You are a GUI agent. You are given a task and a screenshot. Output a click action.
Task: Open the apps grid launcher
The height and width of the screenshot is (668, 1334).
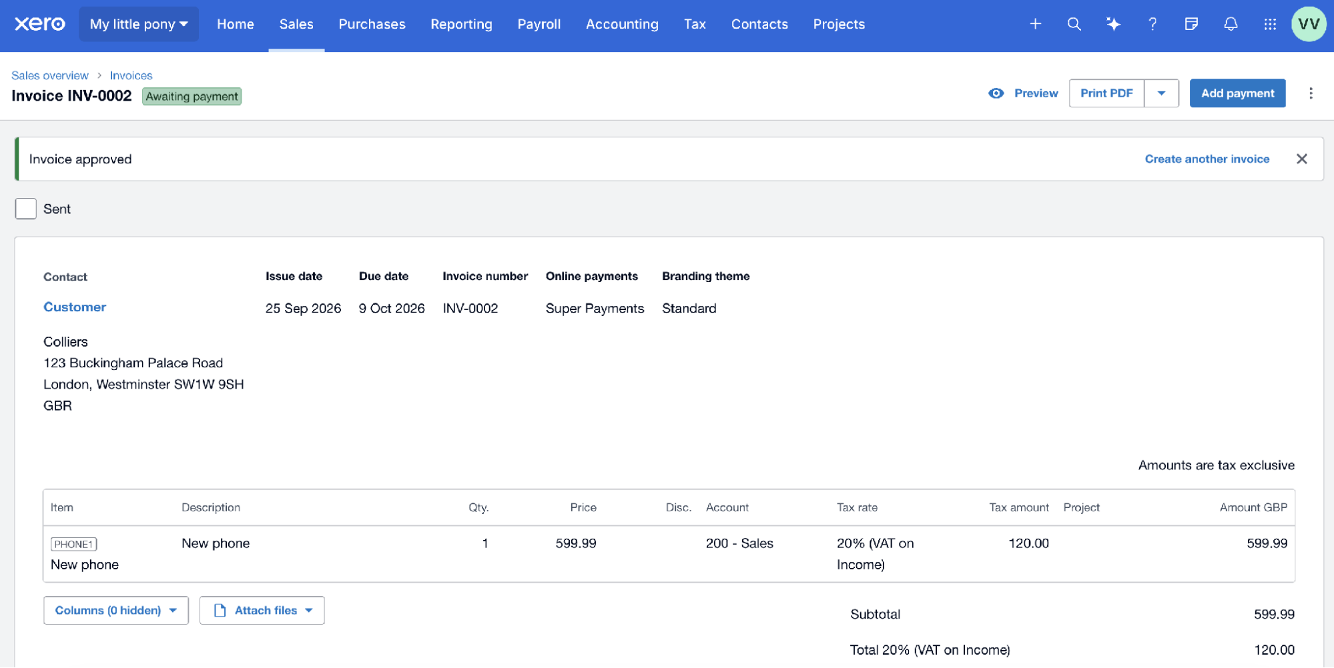point(1270,24)
